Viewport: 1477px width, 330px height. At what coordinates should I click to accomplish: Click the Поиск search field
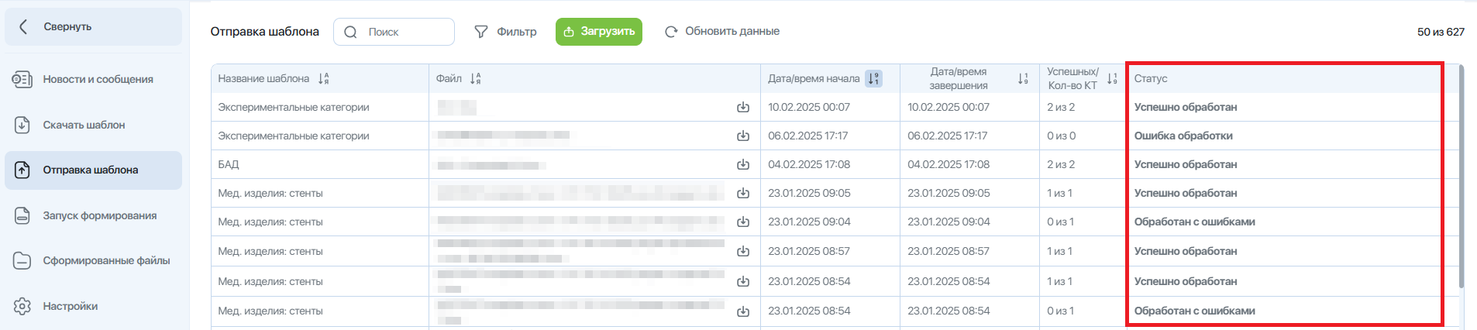tap(394, 32)
